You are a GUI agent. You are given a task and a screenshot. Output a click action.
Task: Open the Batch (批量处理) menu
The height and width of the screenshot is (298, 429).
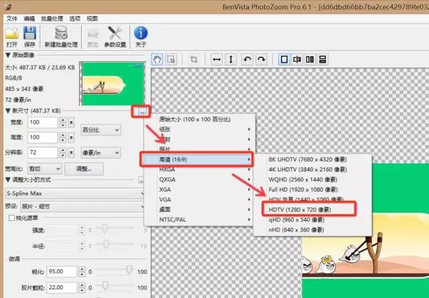click(52, 19)
